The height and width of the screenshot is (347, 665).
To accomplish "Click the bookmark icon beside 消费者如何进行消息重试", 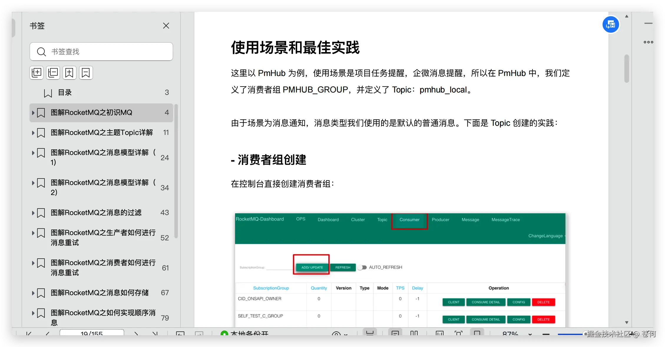I will (41, 263).
